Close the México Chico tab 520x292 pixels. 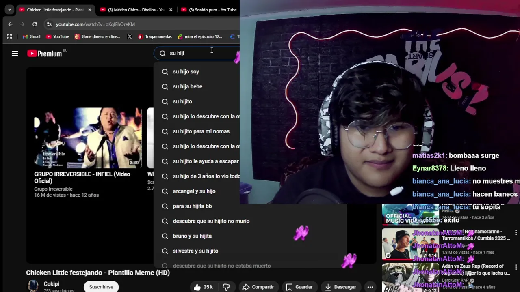pyautogui.click(x=171, y=10)
